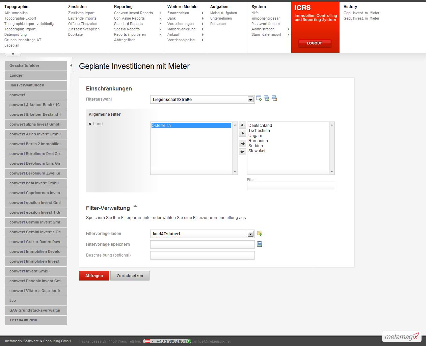Screen dimensions: 432x346
Task: Open Immobilienglossar menu item
Action: 266,18
